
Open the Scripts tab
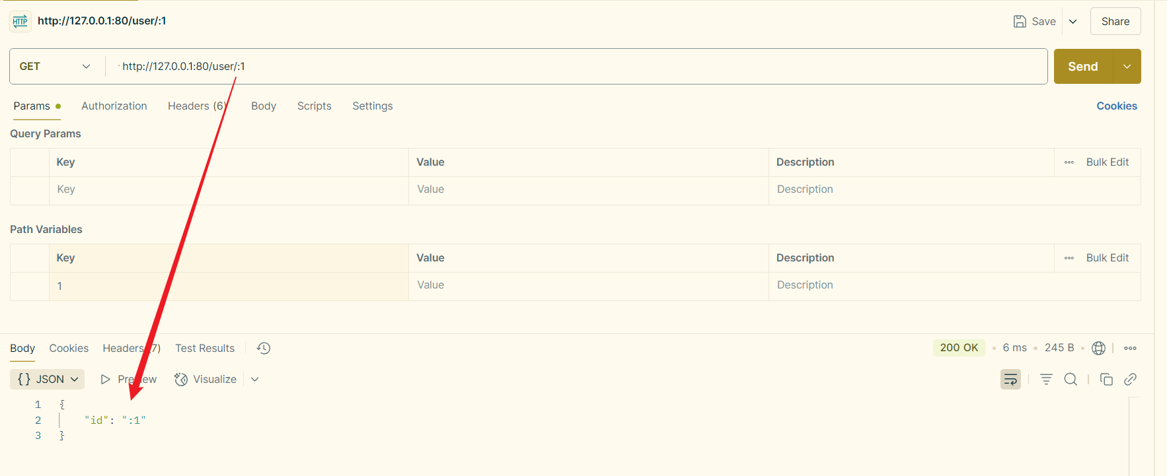pyautogui.click(x=315, y=106)
